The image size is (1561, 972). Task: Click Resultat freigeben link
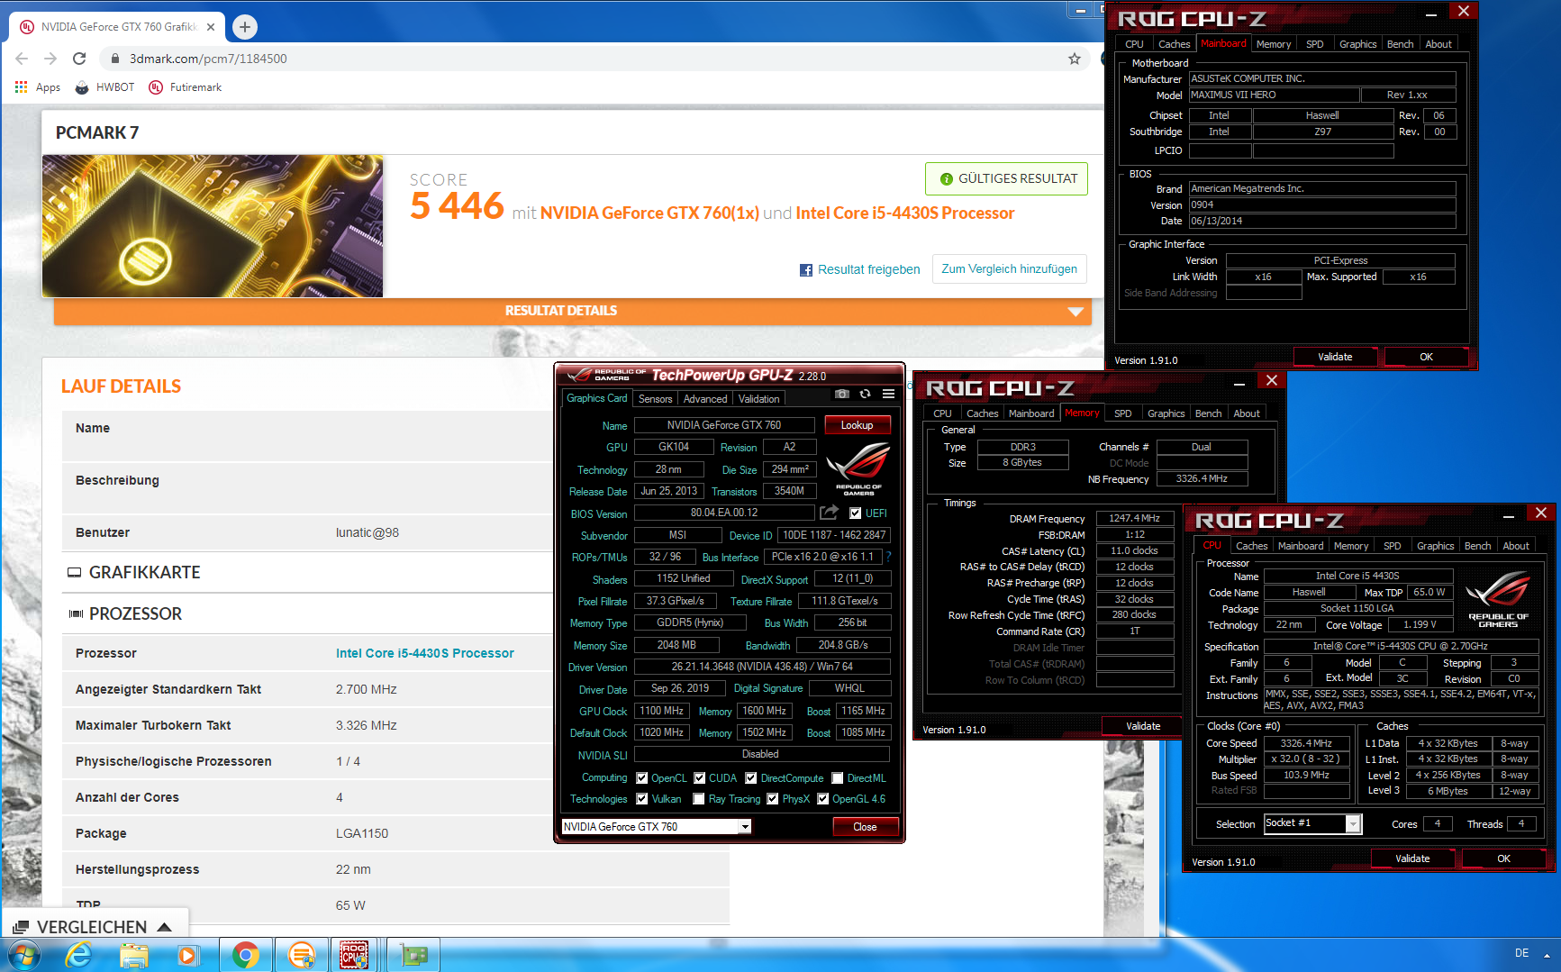tap(868, 269)
